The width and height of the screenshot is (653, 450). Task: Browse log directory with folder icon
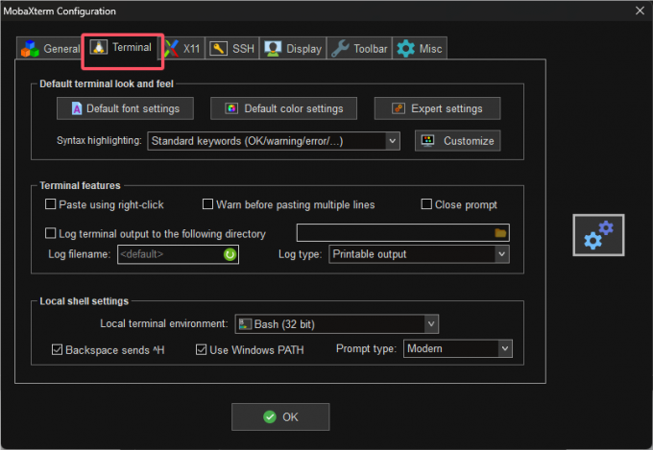click(x=500, y=233)
